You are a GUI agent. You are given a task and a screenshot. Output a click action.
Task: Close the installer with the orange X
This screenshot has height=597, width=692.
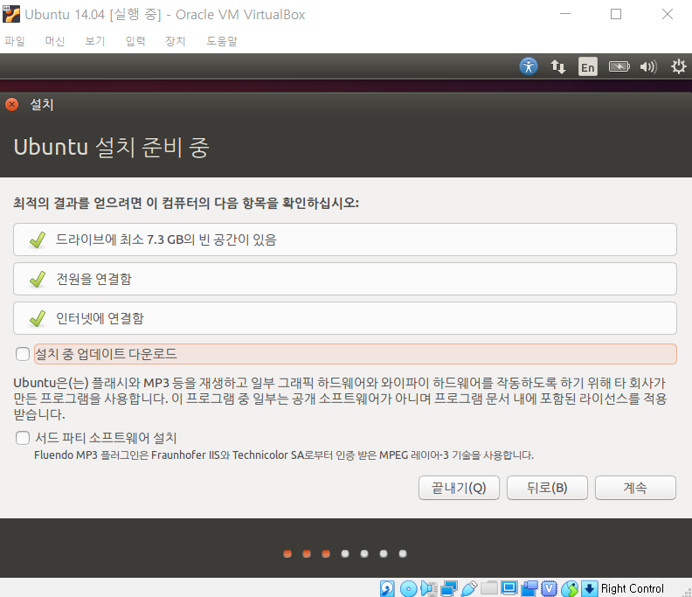[x=12, y=105]
